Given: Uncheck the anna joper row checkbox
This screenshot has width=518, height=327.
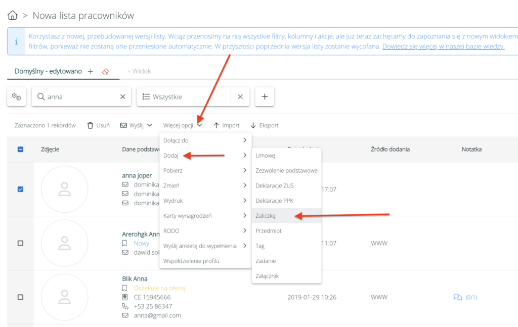Looking at the screenshot, I should [20, 189].
